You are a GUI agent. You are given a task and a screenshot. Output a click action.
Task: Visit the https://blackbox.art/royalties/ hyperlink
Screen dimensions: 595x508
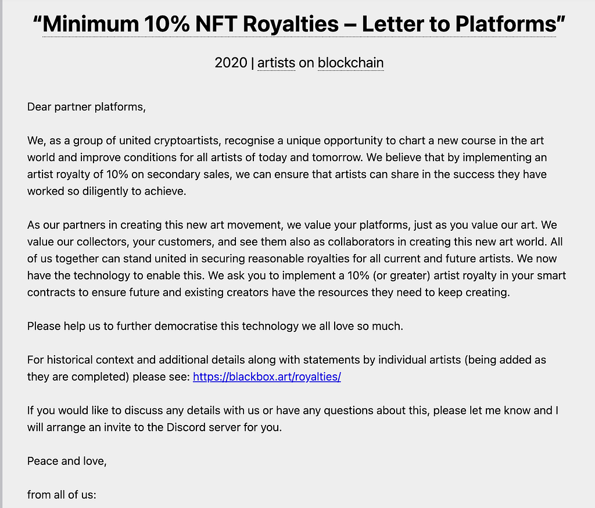267,377
